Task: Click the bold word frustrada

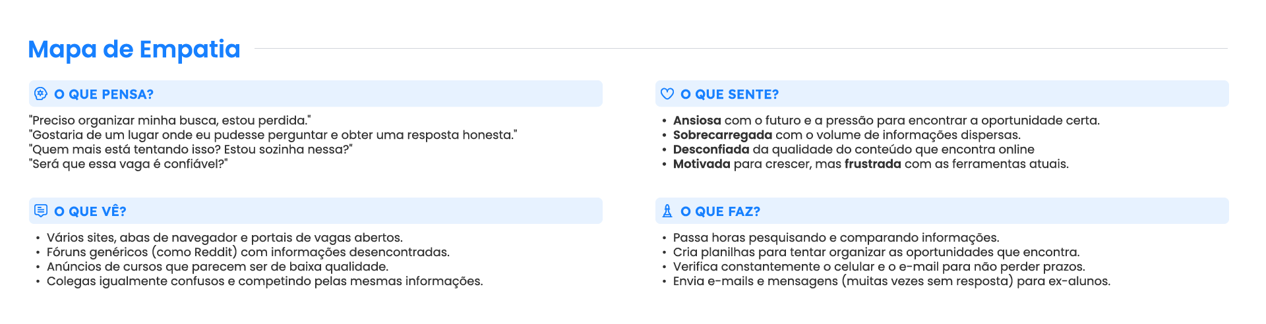Action: click(x=872, y=164)
